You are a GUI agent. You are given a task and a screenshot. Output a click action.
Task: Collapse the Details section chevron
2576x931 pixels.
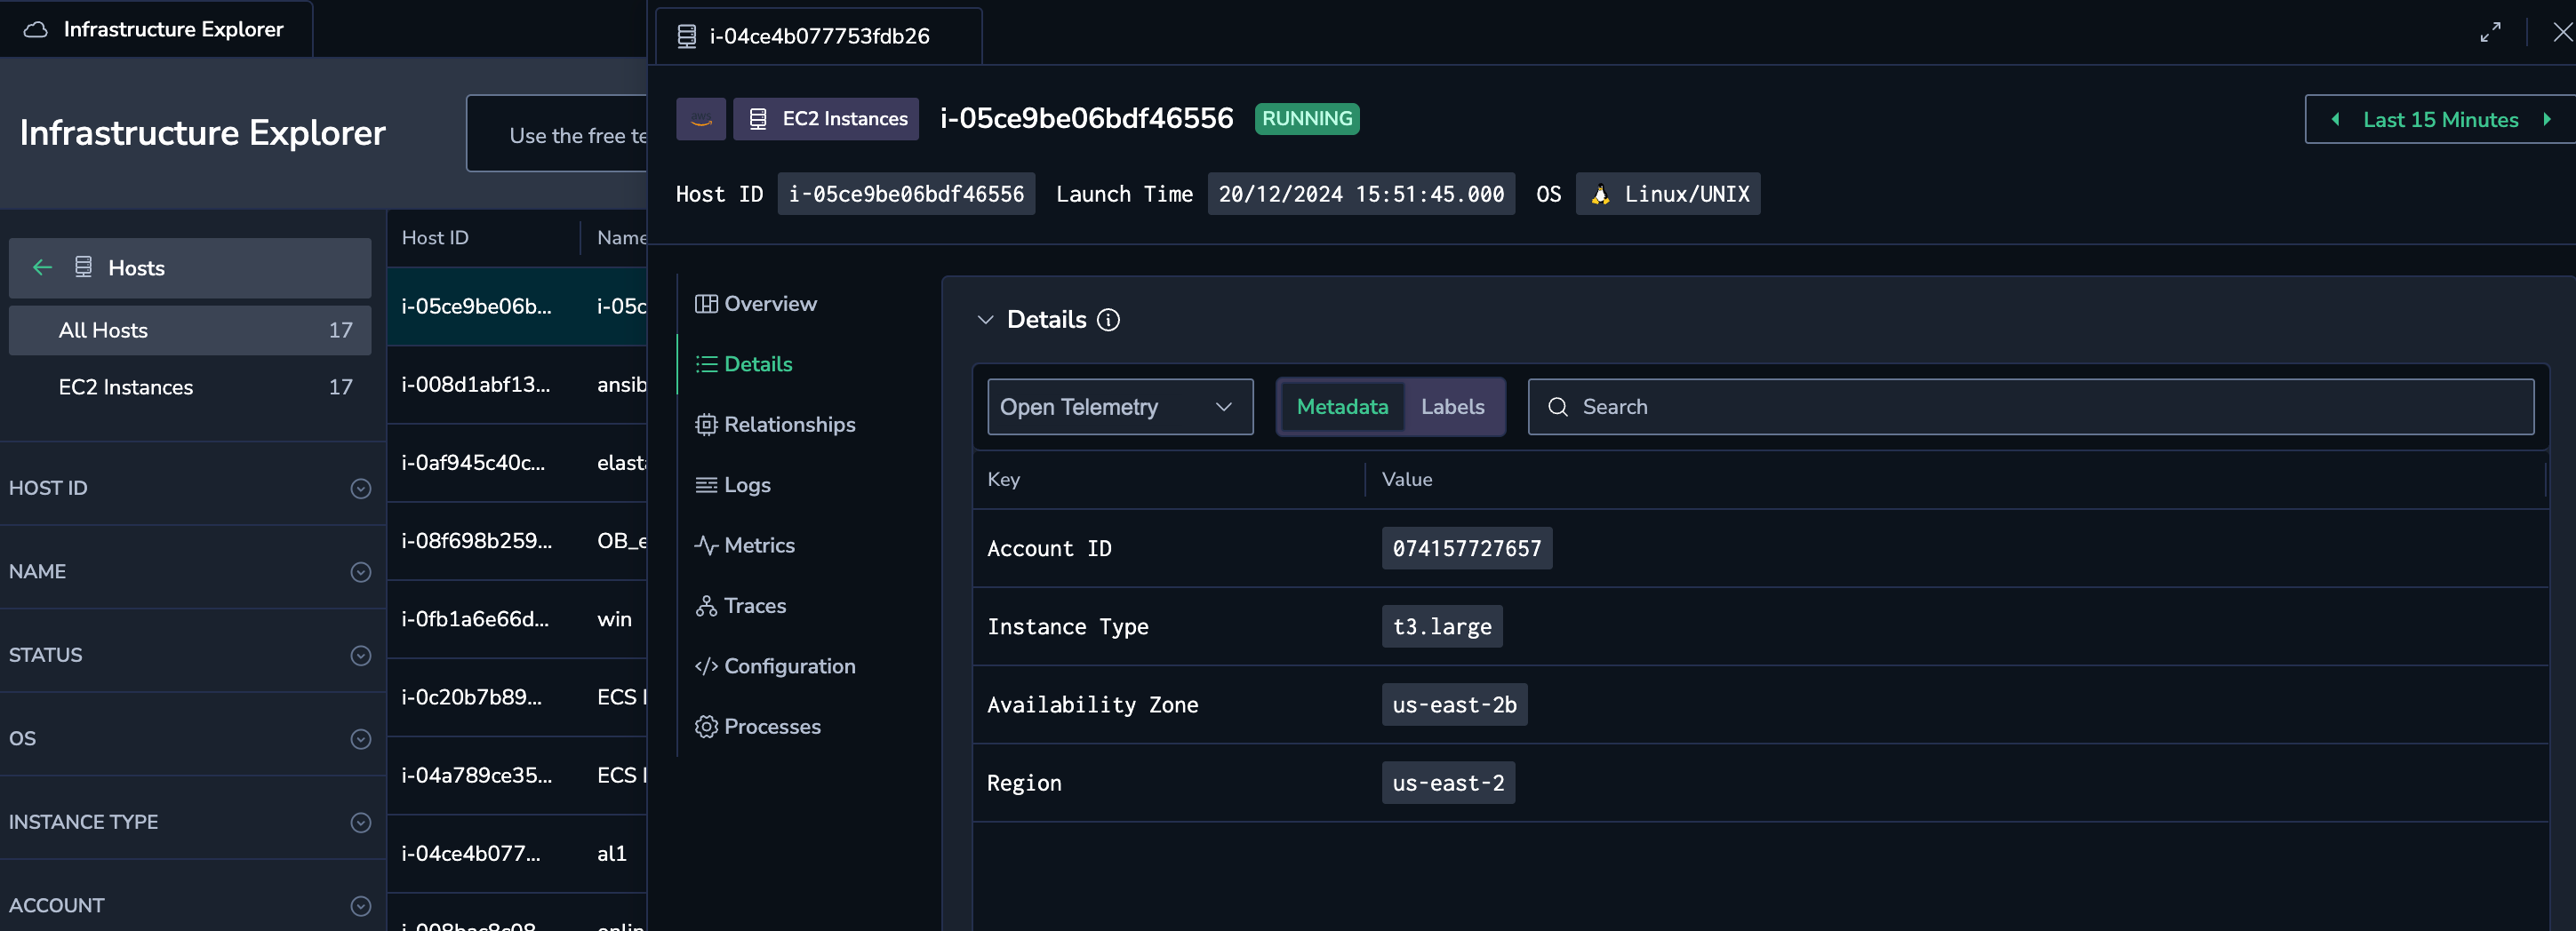[985, 320]
